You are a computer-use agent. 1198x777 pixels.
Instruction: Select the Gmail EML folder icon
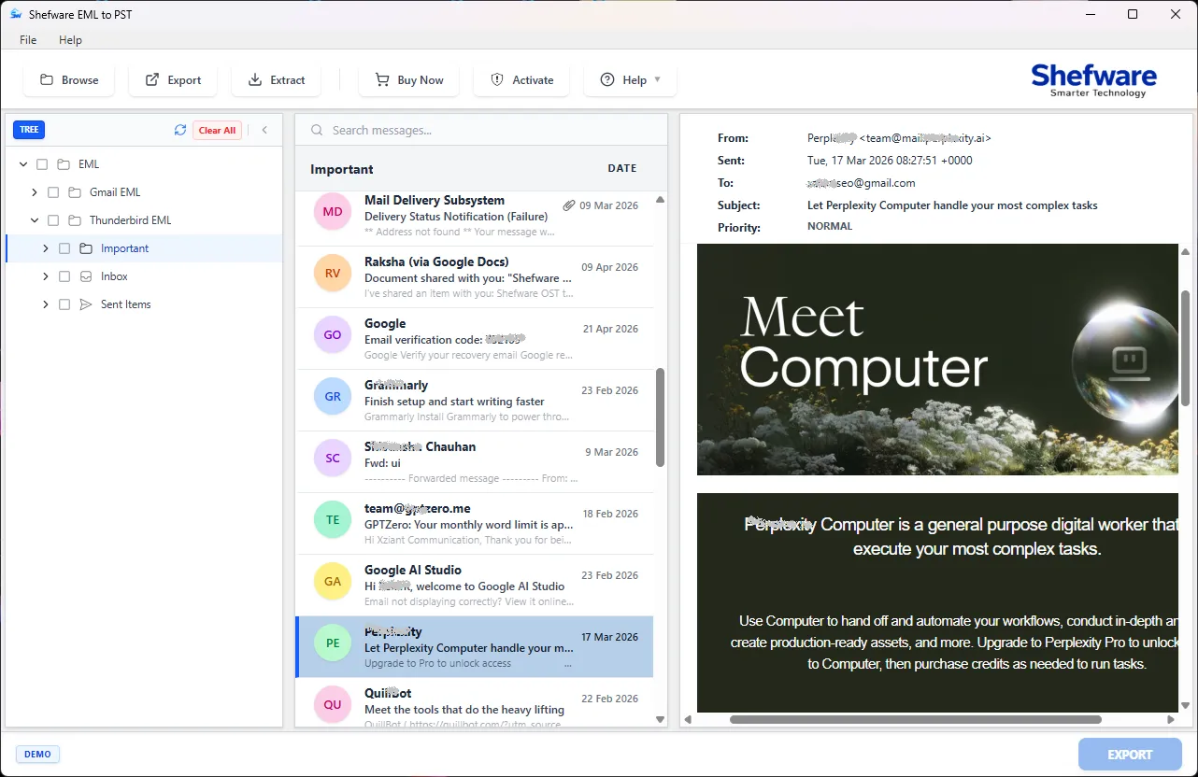(x=75, y=192)
